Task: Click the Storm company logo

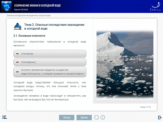Action: [156, 7]
